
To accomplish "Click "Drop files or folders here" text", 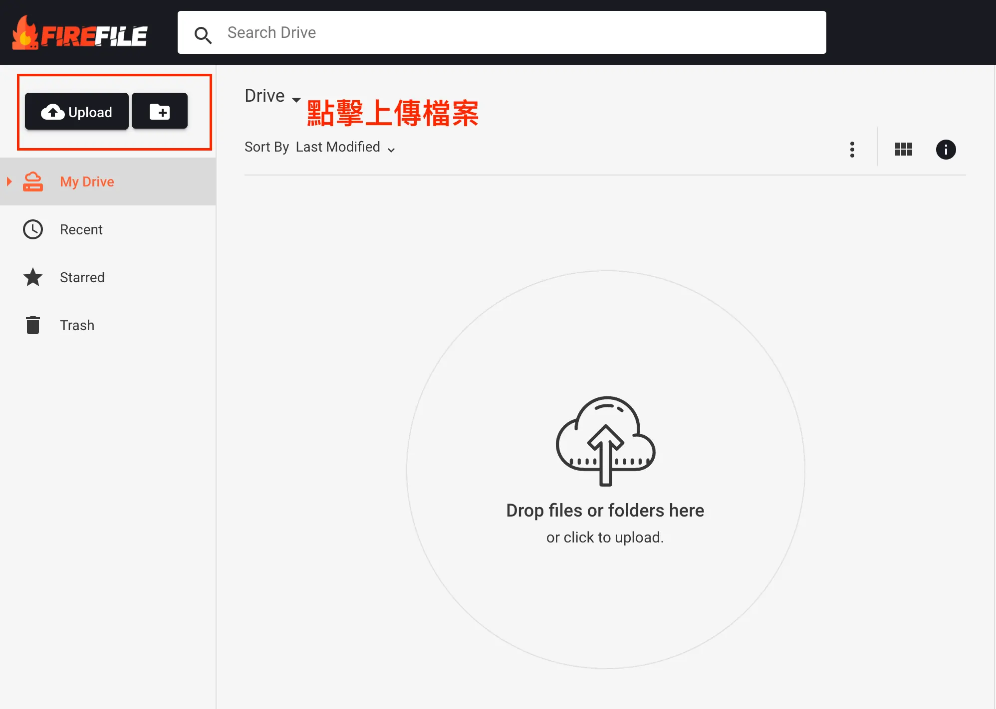I will (605, 511).
